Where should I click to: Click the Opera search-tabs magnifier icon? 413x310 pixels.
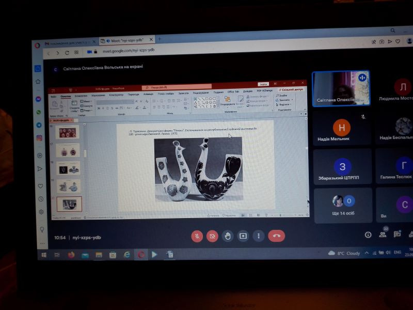click(393, 30)
